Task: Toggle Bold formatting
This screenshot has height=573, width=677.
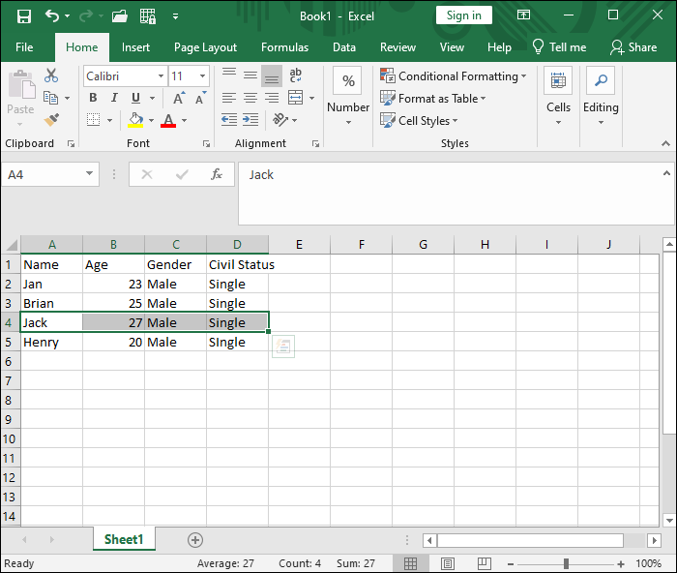Action: [x=93, y=98]
